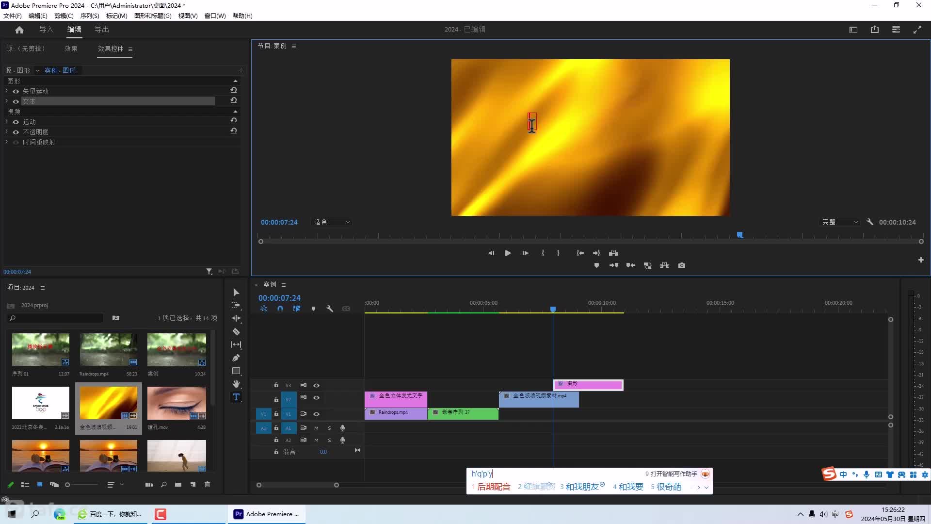Viewport: 931px width, 524px height.
Task: Select the Selection tool arrow
Action: click(x=236, y=292)
